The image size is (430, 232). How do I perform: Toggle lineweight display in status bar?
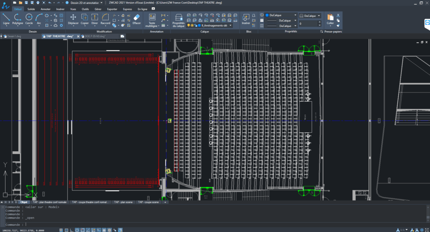(x=104, y=230)
